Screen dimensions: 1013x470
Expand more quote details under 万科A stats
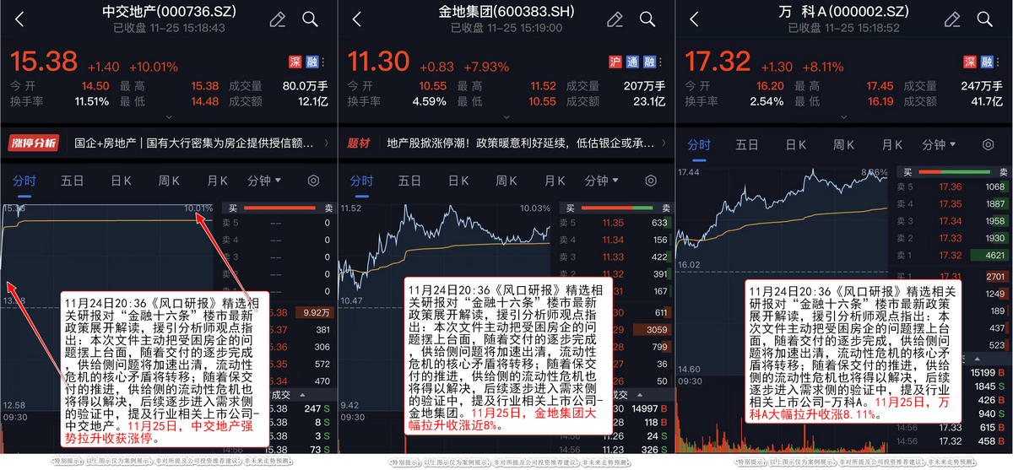(x=844, y=119)
